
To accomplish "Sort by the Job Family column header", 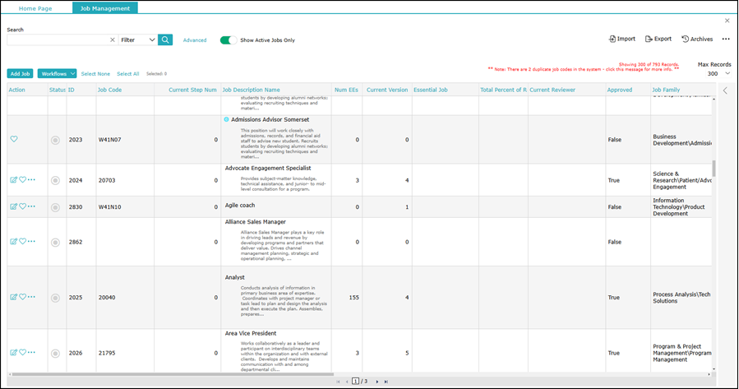I will pos(666,90).
